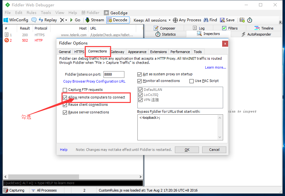Toggle Stream mode in the toolbar
Image resolution: width=285 pixels, height=196 pixels.
point(95,20)
